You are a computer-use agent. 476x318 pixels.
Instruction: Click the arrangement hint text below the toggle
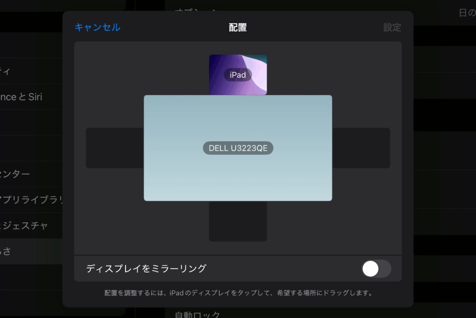tap(238, 293)
